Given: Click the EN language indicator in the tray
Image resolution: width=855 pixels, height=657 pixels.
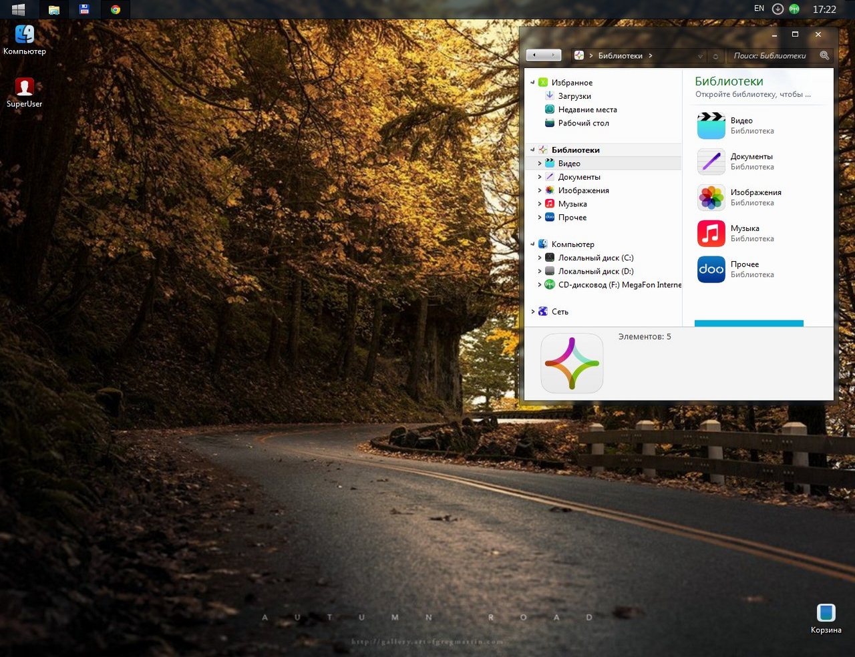Looking at the screenshot, I should (759, 9).
